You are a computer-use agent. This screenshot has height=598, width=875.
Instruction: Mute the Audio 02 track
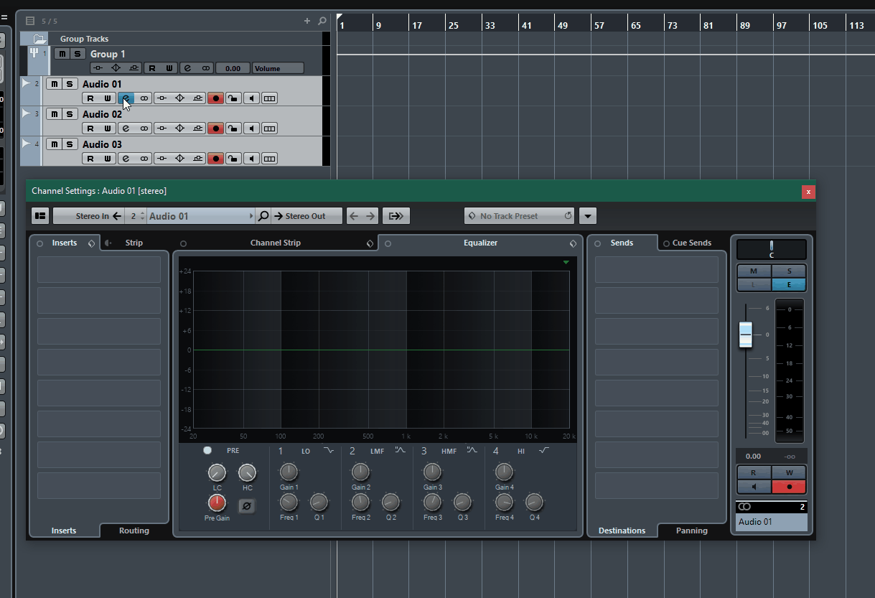pos(54,114)
